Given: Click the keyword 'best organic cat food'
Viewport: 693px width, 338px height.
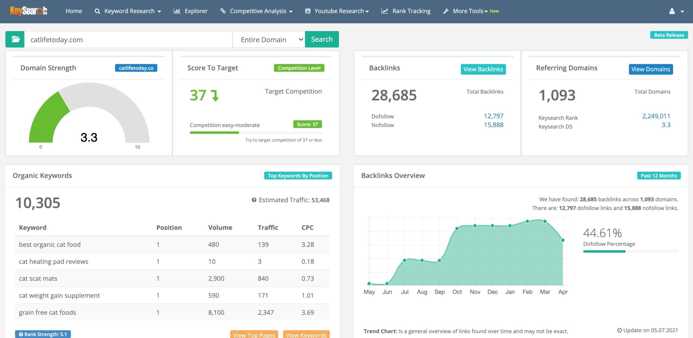Looking at the screenshot, I should (50, 244).
